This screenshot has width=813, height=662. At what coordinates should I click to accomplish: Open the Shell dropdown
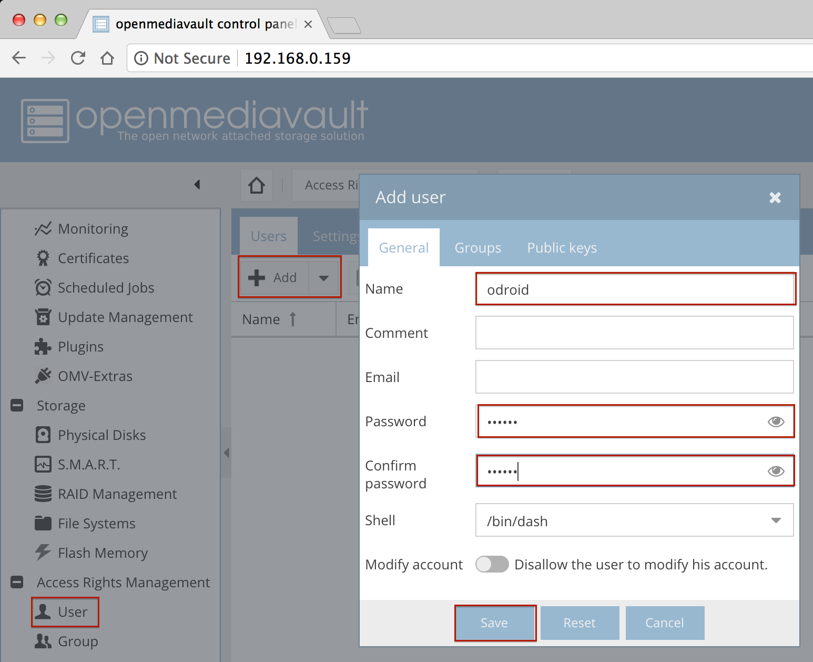pos(776,520)
